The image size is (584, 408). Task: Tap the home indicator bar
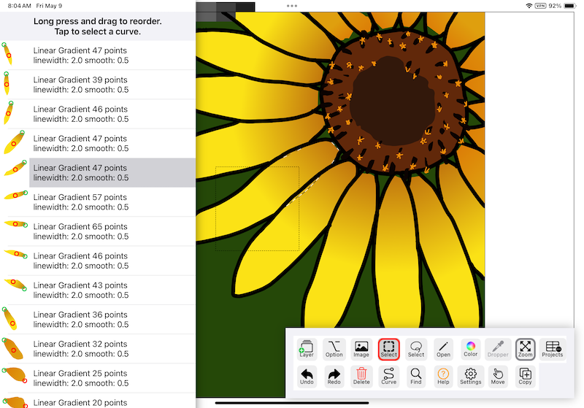tap(292, 403)
